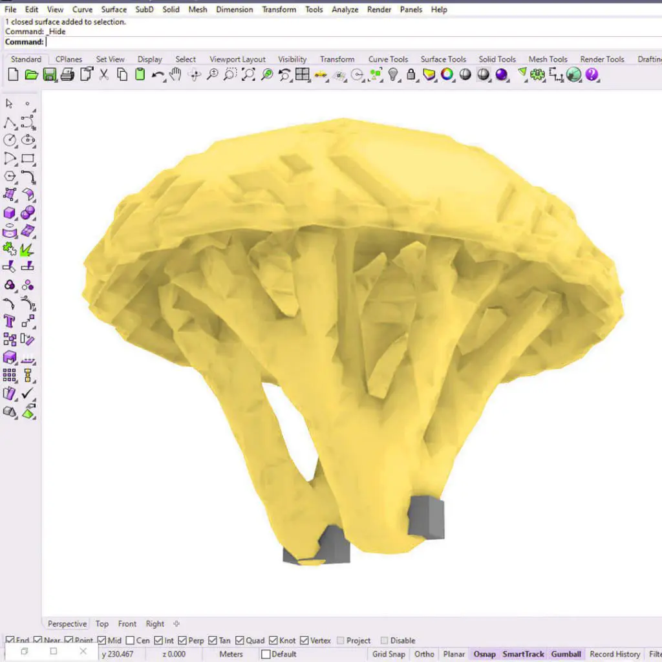Image resolution: width=662 pixels, height=662 pixels.
Task: Toggle the Gumball button
Action: pos(566,654)
